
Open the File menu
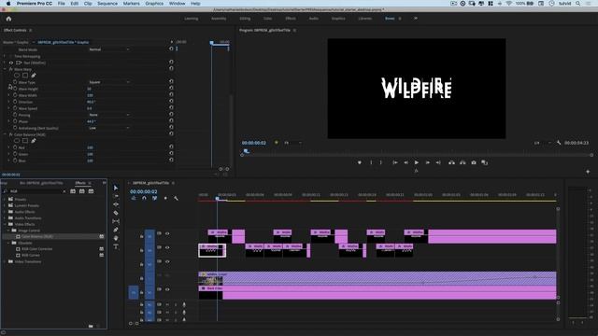pos(61,4)
